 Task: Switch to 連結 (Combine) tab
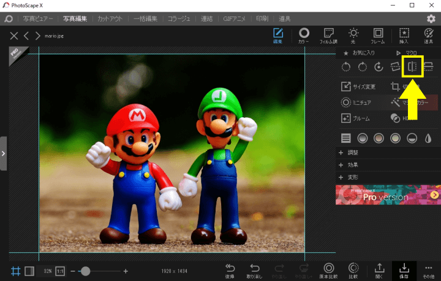click(x=207, y=19)
